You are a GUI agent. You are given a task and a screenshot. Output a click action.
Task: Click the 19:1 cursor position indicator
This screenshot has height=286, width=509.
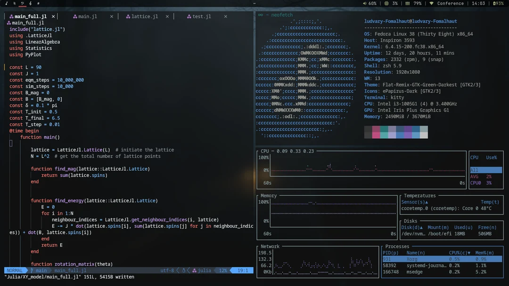tap(242, 270)
